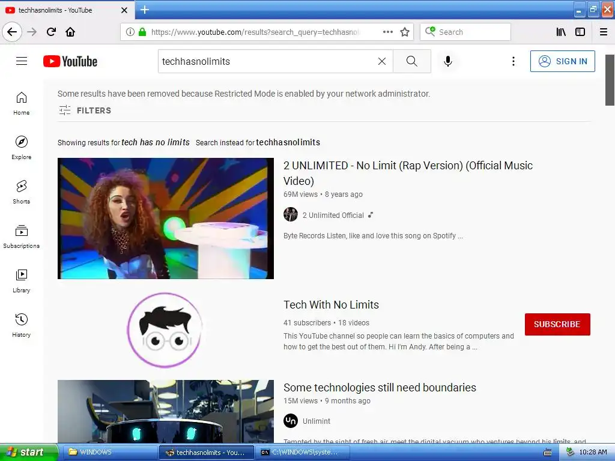Bookmark this page with the star icon
The height and width of the screenshot is (461, 615).
[405, 32]
